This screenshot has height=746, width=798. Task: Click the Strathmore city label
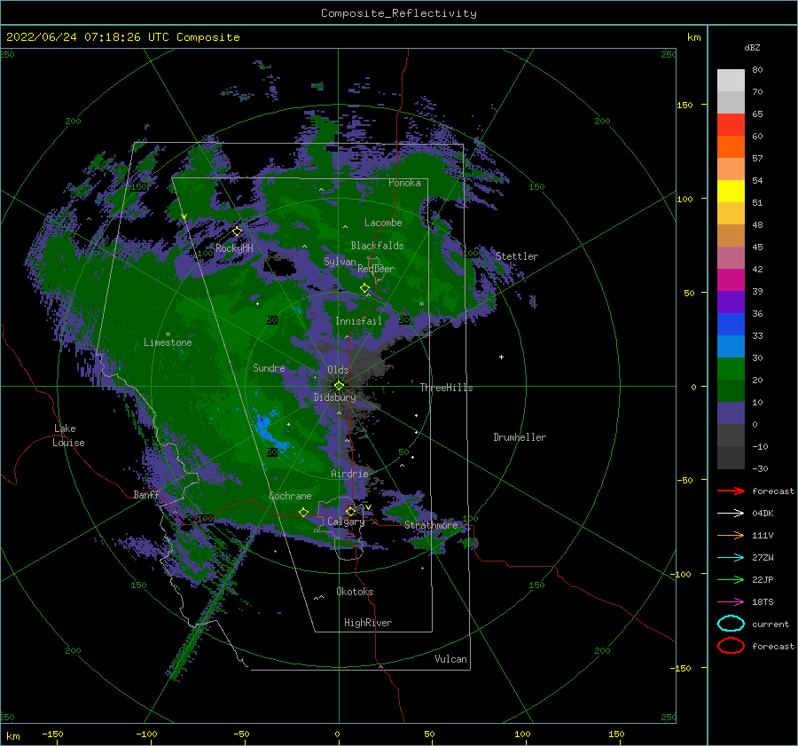[x=431, y=524]
